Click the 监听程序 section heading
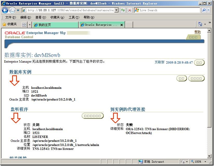Screen dimensions: 214x166 (x=19, y=109)
